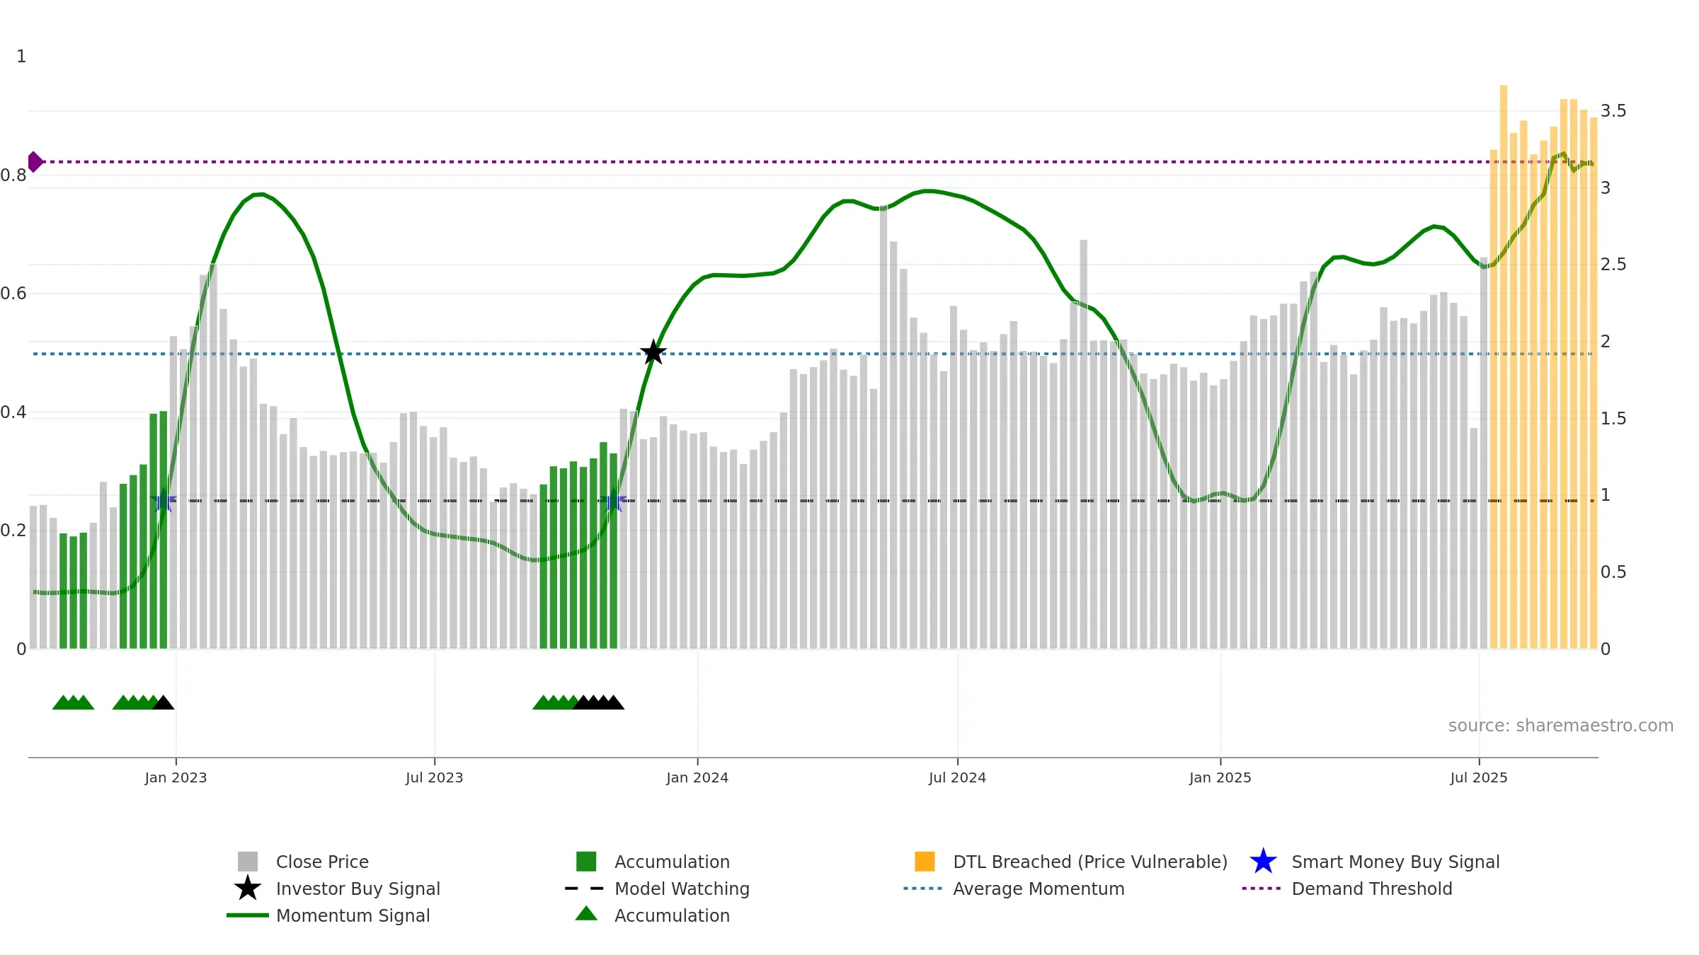
Task: Click the Jul 2024 axis label
Action: click(957, 777)
